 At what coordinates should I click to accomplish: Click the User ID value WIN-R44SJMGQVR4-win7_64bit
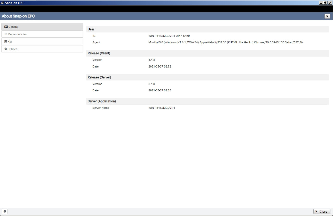point(169,36)
